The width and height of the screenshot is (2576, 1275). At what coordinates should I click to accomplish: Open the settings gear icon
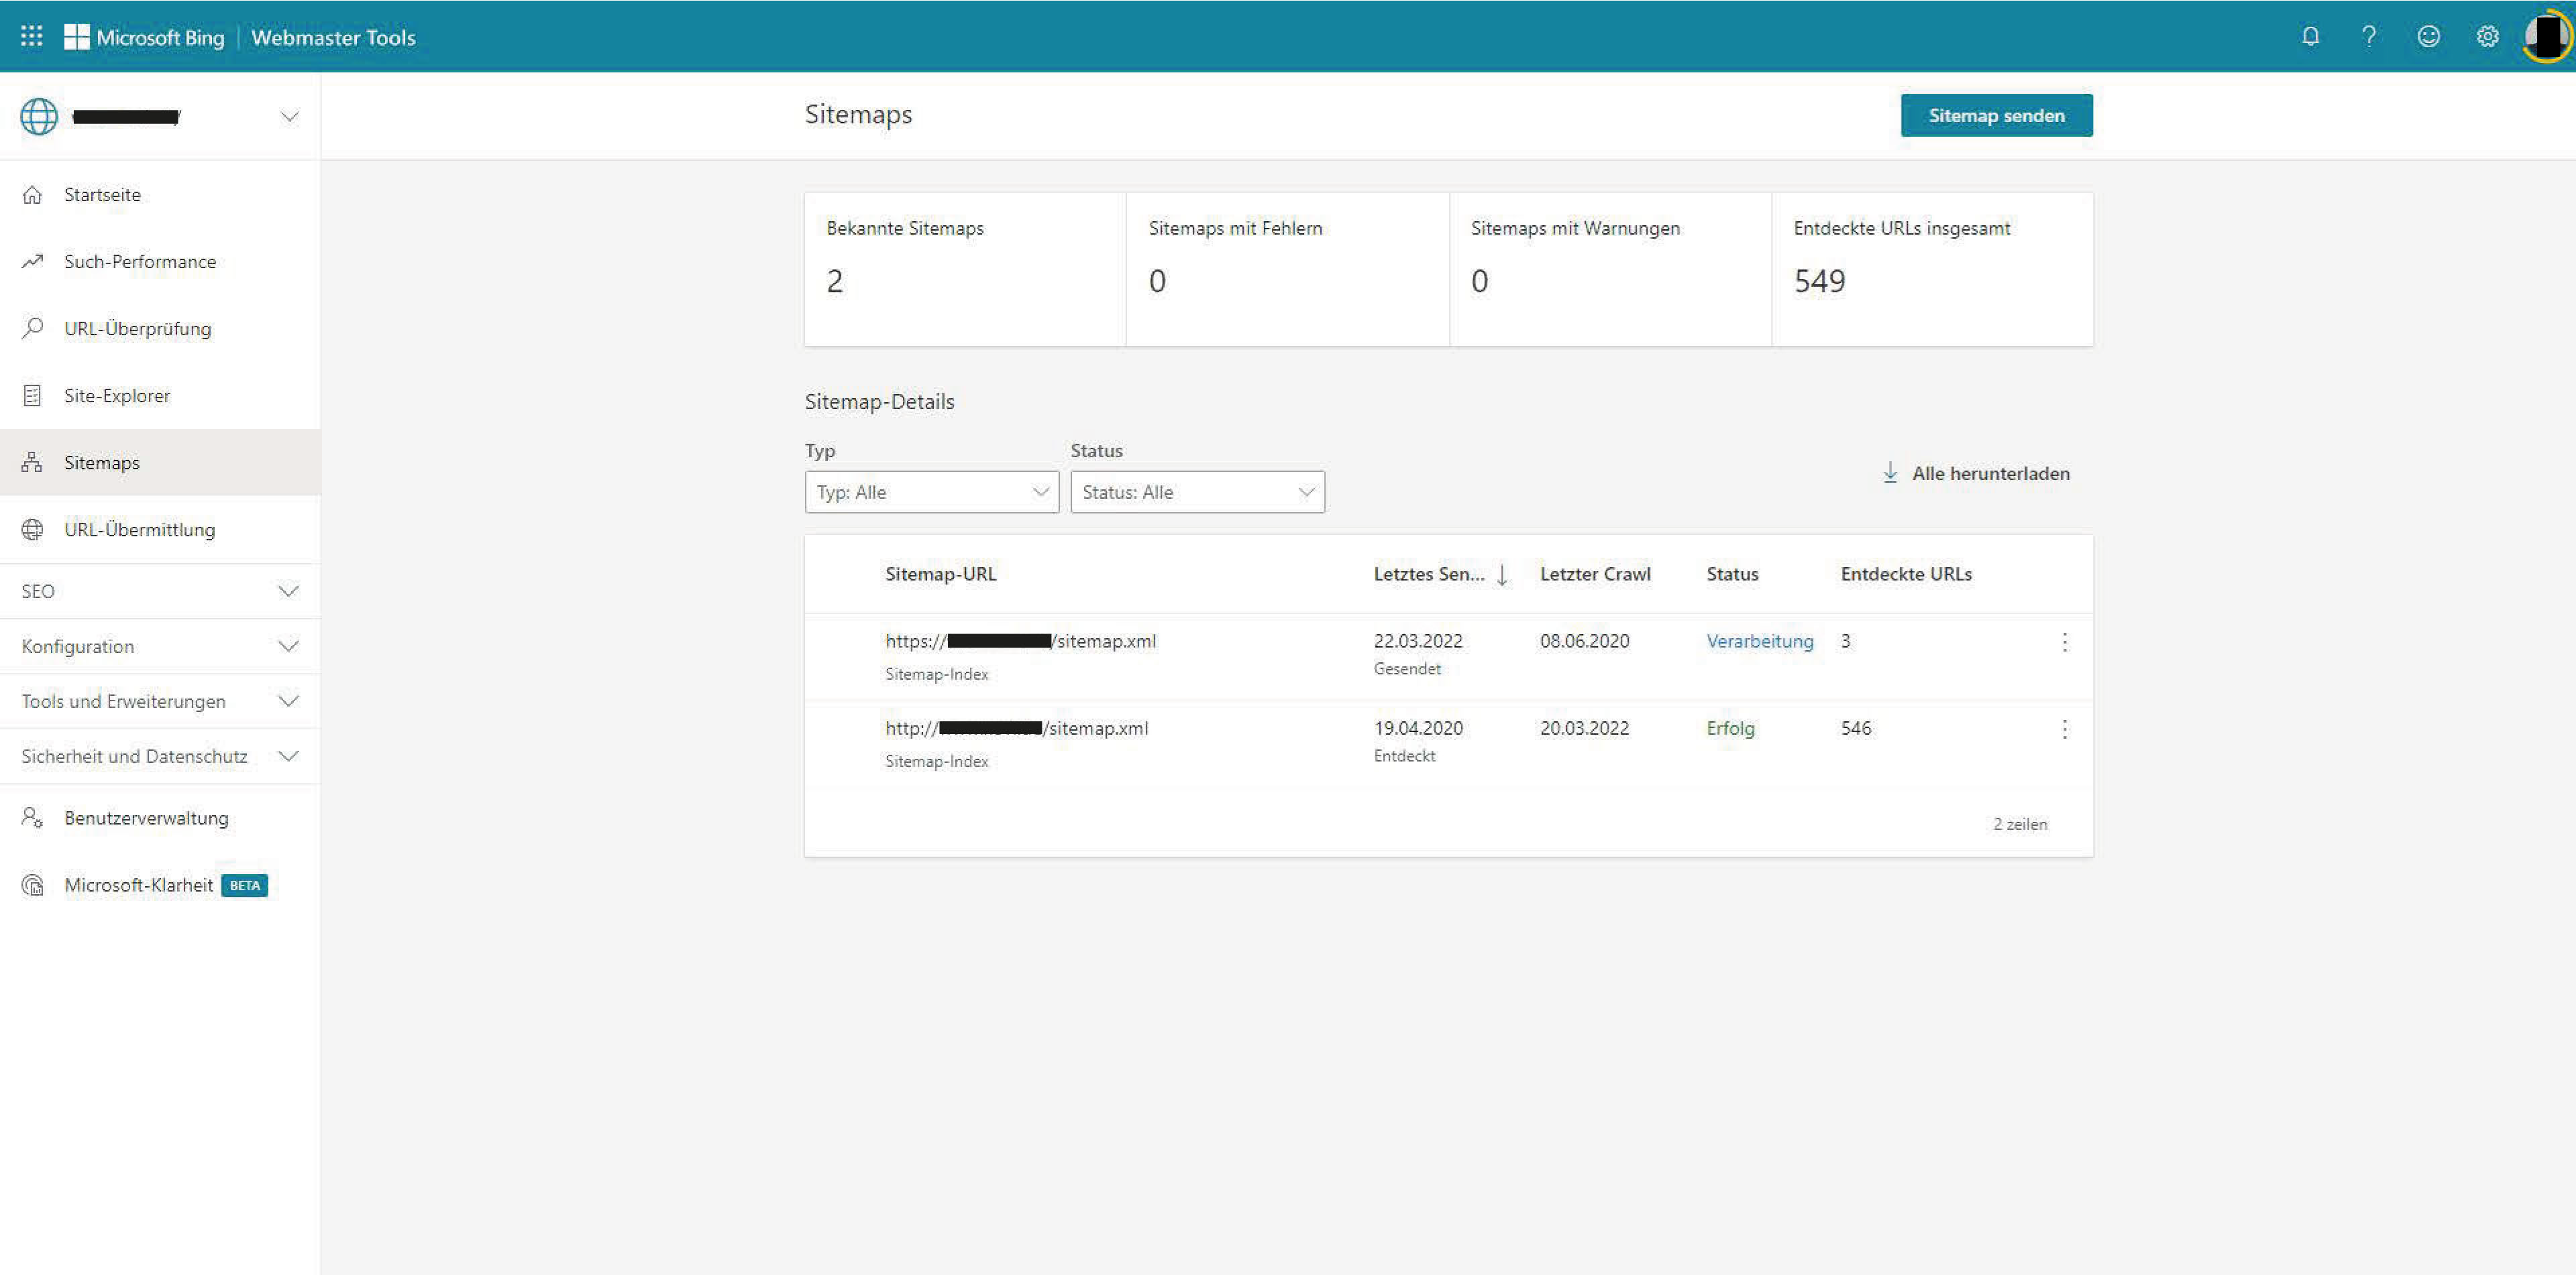point(2487,37)
